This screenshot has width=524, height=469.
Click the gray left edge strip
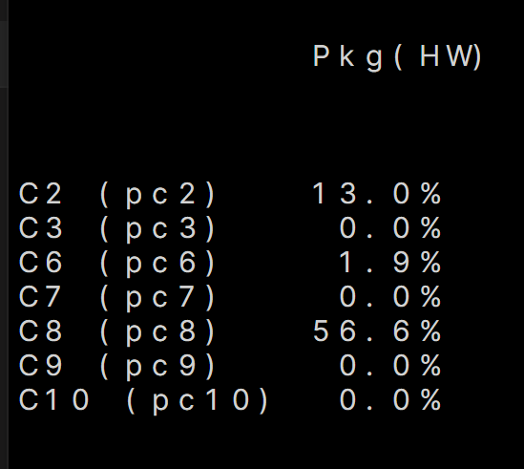click(x=4, y=234)
